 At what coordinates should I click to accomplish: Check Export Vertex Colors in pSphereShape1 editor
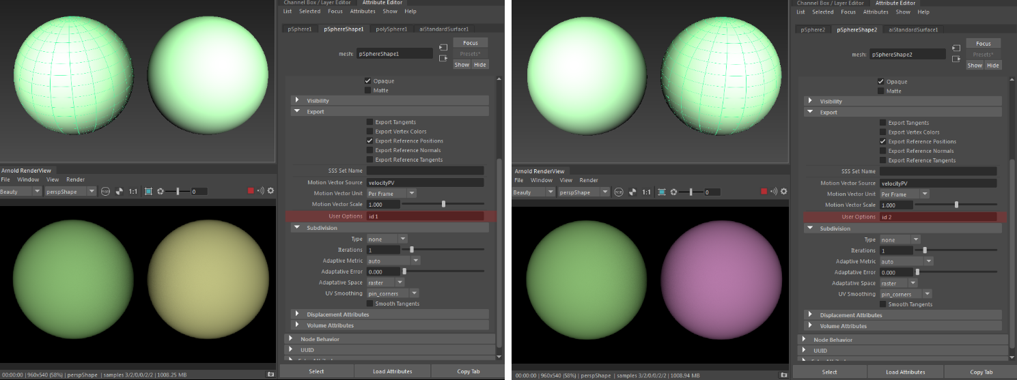(370, 132)
